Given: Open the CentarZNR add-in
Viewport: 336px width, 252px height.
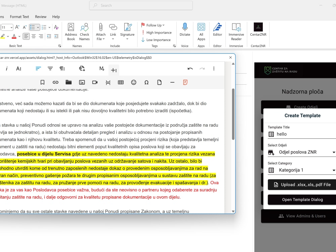Looking at the screenshot, I should 258,30.
